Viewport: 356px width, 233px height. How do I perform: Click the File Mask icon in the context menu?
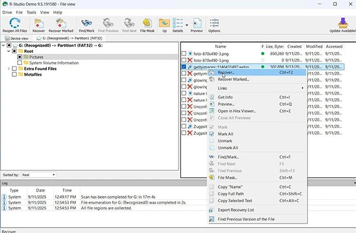click(212, 177)
